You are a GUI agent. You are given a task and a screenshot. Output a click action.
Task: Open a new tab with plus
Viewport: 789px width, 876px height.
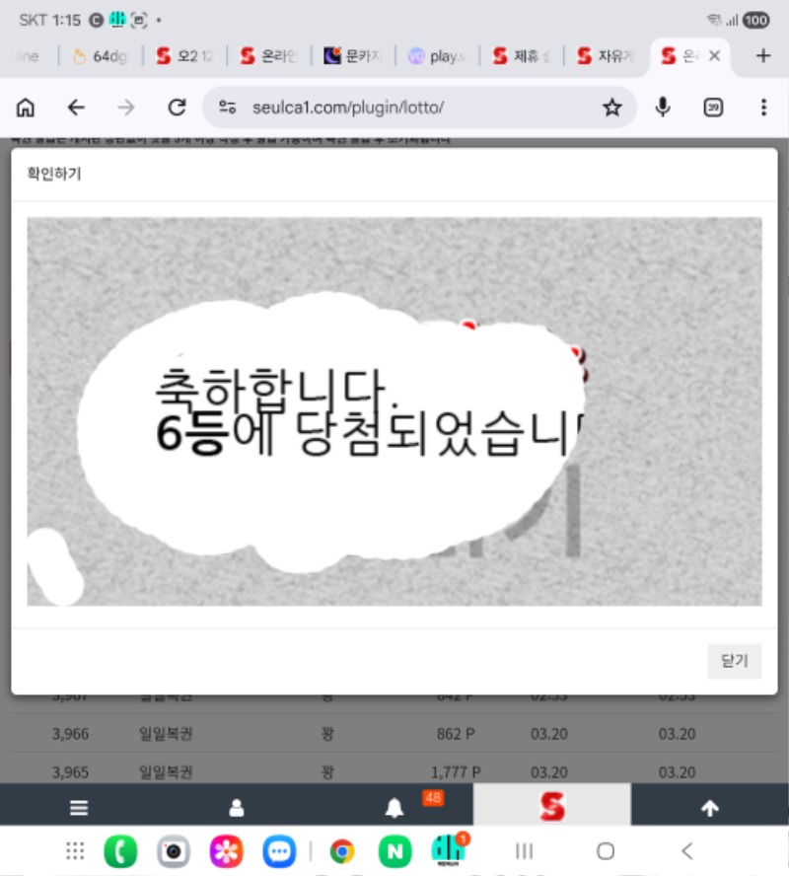pos(762,56)
